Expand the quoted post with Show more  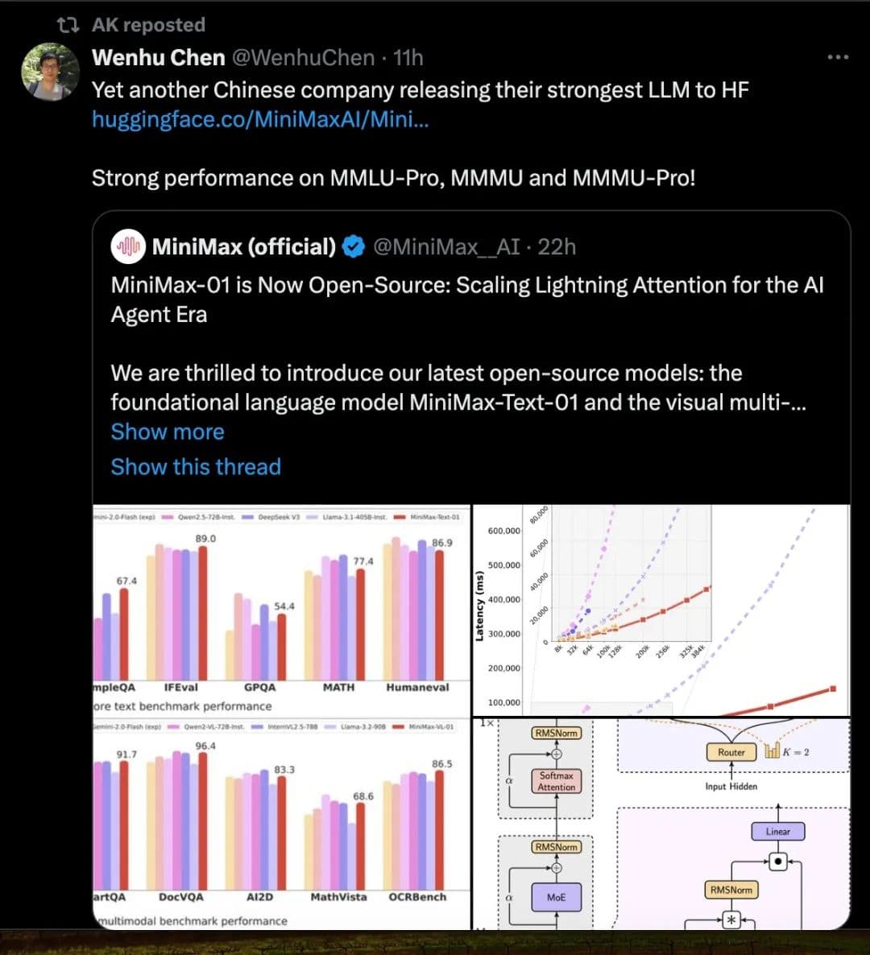[x=168, y=432]
